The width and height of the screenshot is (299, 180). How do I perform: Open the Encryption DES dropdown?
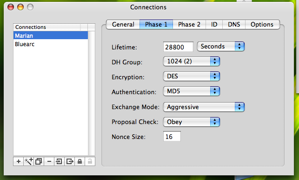coord(192,76)
